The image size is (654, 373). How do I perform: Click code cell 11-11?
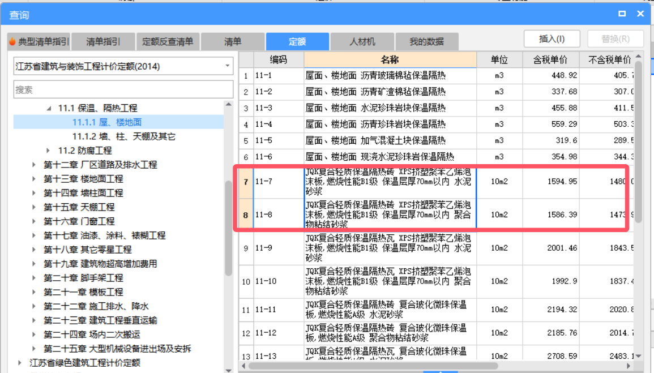click(x=279, y=310)
